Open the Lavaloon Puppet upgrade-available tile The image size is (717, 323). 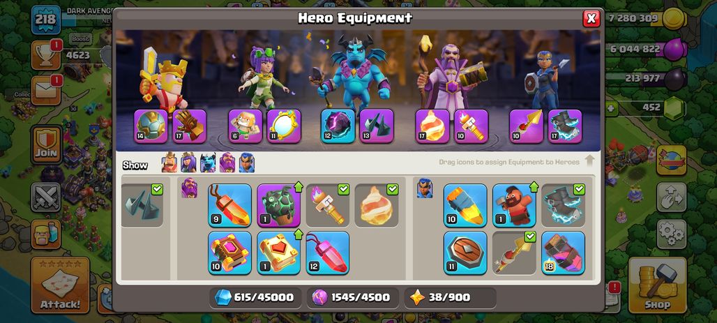[x=279, y=205]
